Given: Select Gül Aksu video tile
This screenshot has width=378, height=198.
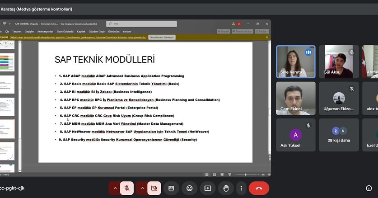Looking at the screenshot, I should point(339,62).
